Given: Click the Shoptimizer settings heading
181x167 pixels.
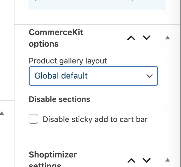Looking at the screenshot, I should point(53,159).
